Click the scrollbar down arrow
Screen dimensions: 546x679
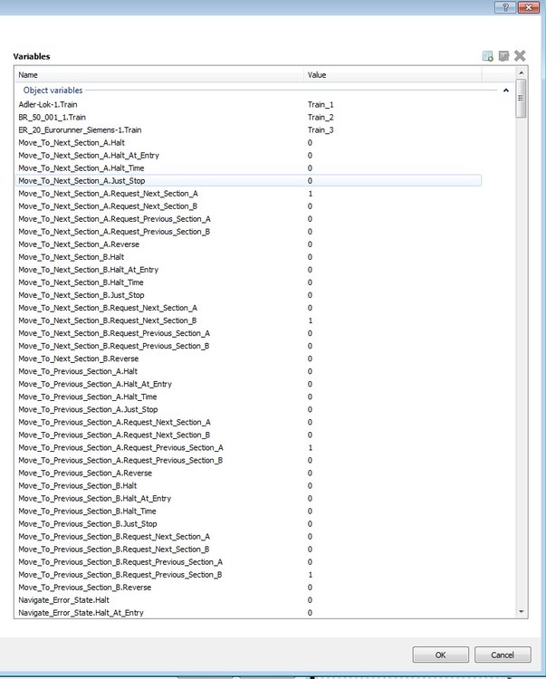522,611
